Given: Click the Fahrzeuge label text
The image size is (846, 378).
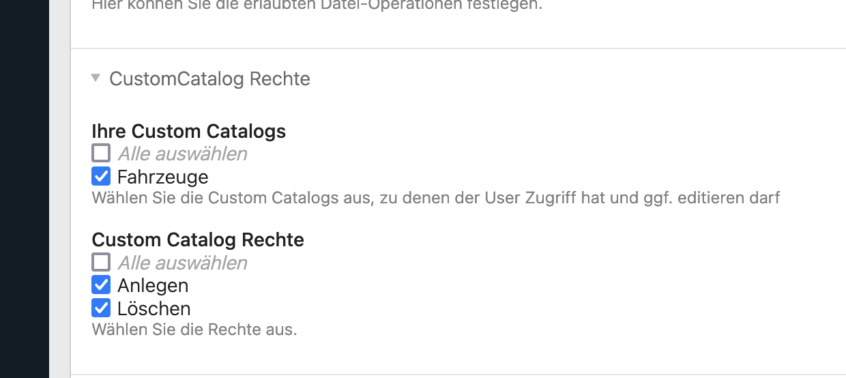Looking at the screenshot, I should (x=162, y=177).
